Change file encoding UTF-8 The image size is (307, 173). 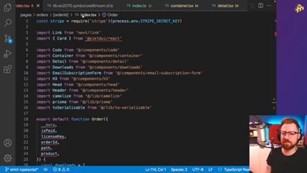pyautogui.click(x=198, y=170)
